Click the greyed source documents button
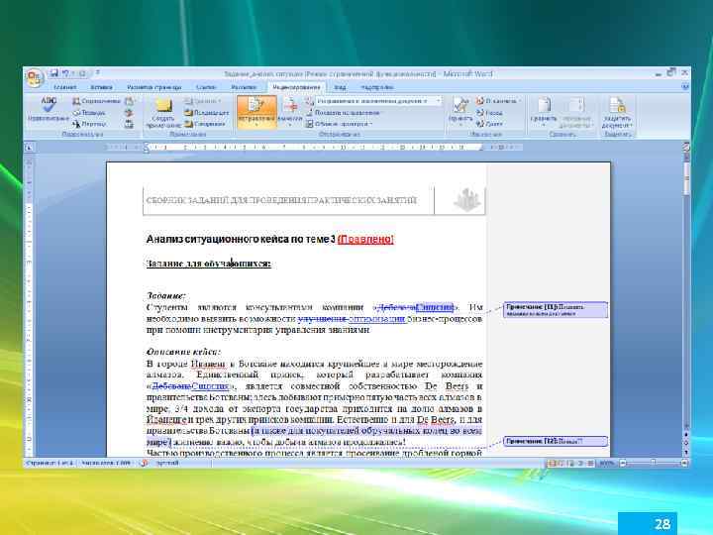 pos(576,112)
